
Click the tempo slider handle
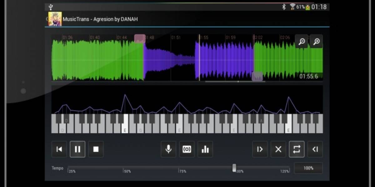pos(234,168)
